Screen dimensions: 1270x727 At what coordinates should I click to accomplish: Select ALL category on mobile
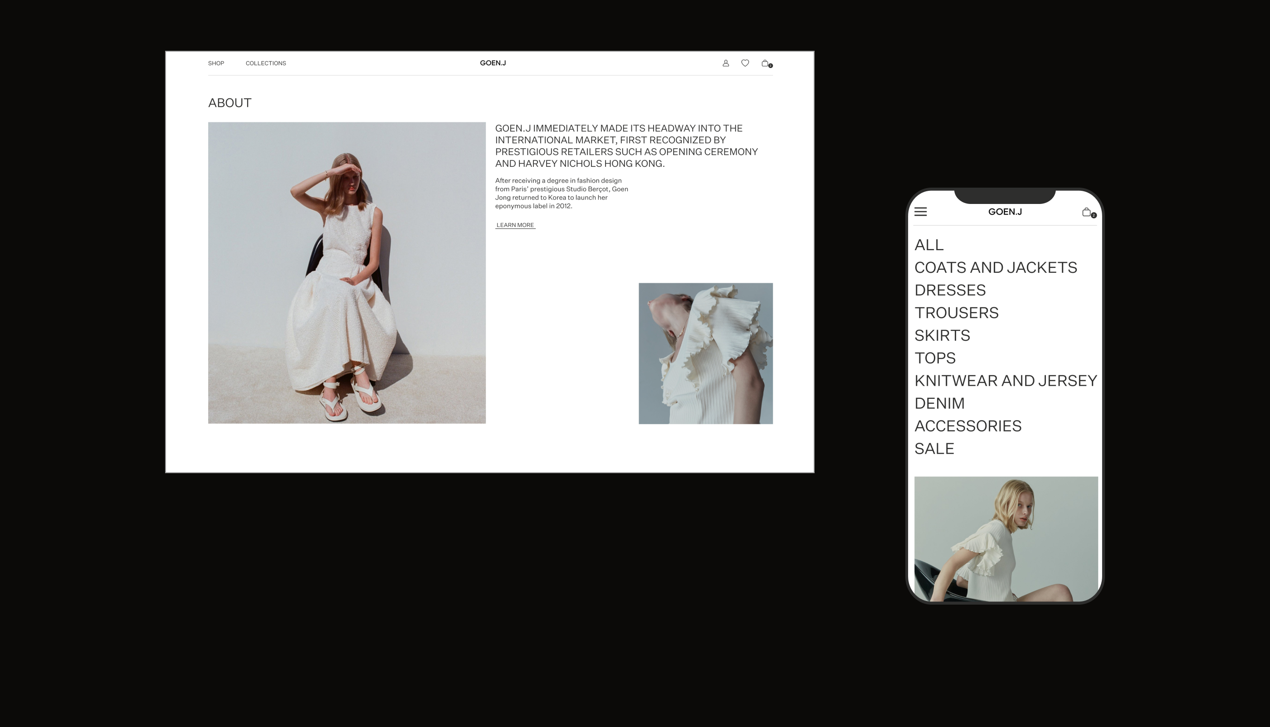[929, 245]
